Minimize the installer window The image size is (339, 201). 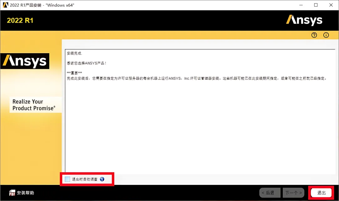point(301,5)
